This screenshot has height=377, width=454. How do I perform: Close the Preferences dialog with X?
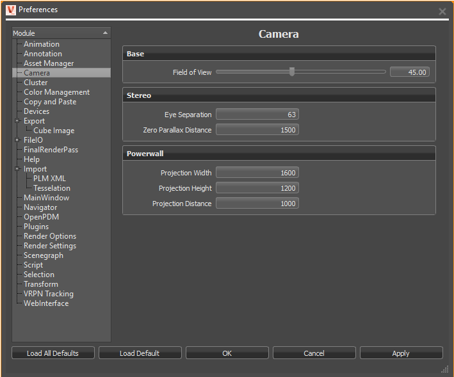coord(442,12)
